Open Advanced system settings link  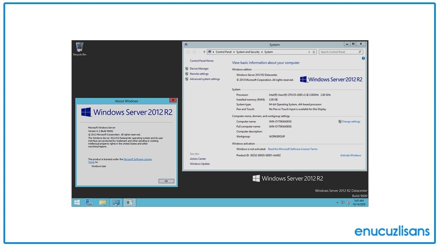pyautogui.click(x=205, y=79)
